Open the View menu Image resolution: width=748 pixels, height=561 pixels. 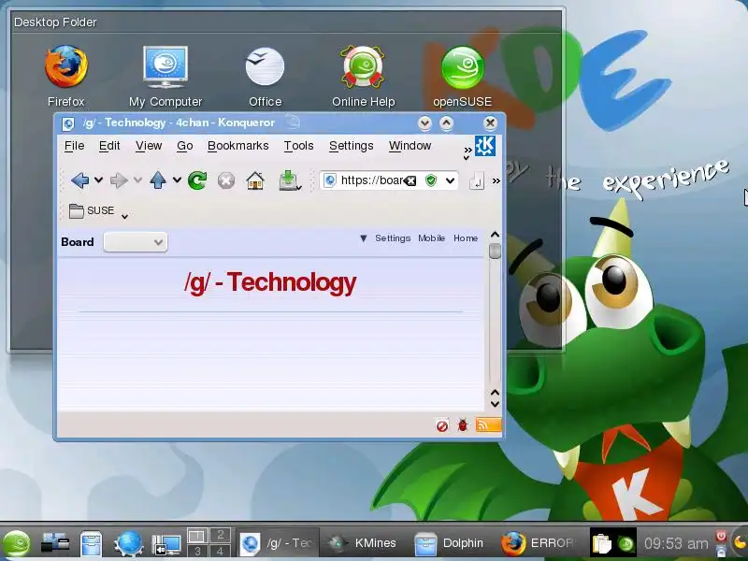[x=149, y=146]
